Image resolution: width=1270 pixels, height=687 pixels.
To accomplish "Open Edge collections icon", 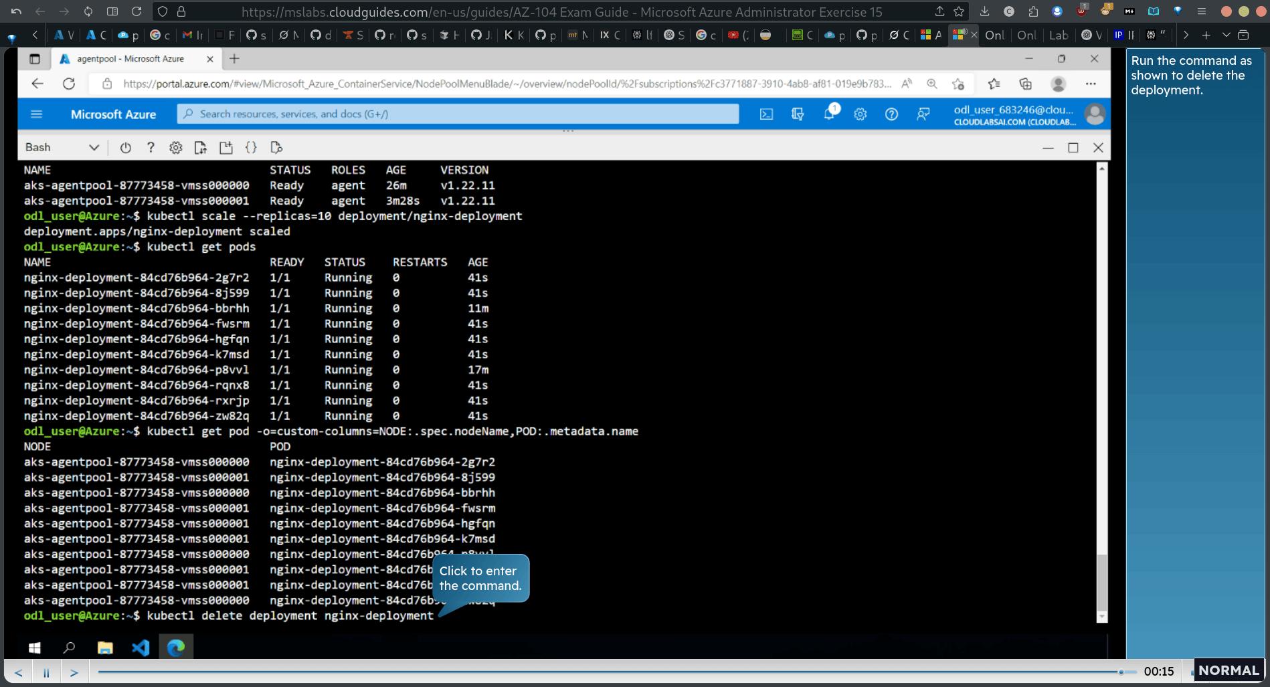I will [1025, 84].
